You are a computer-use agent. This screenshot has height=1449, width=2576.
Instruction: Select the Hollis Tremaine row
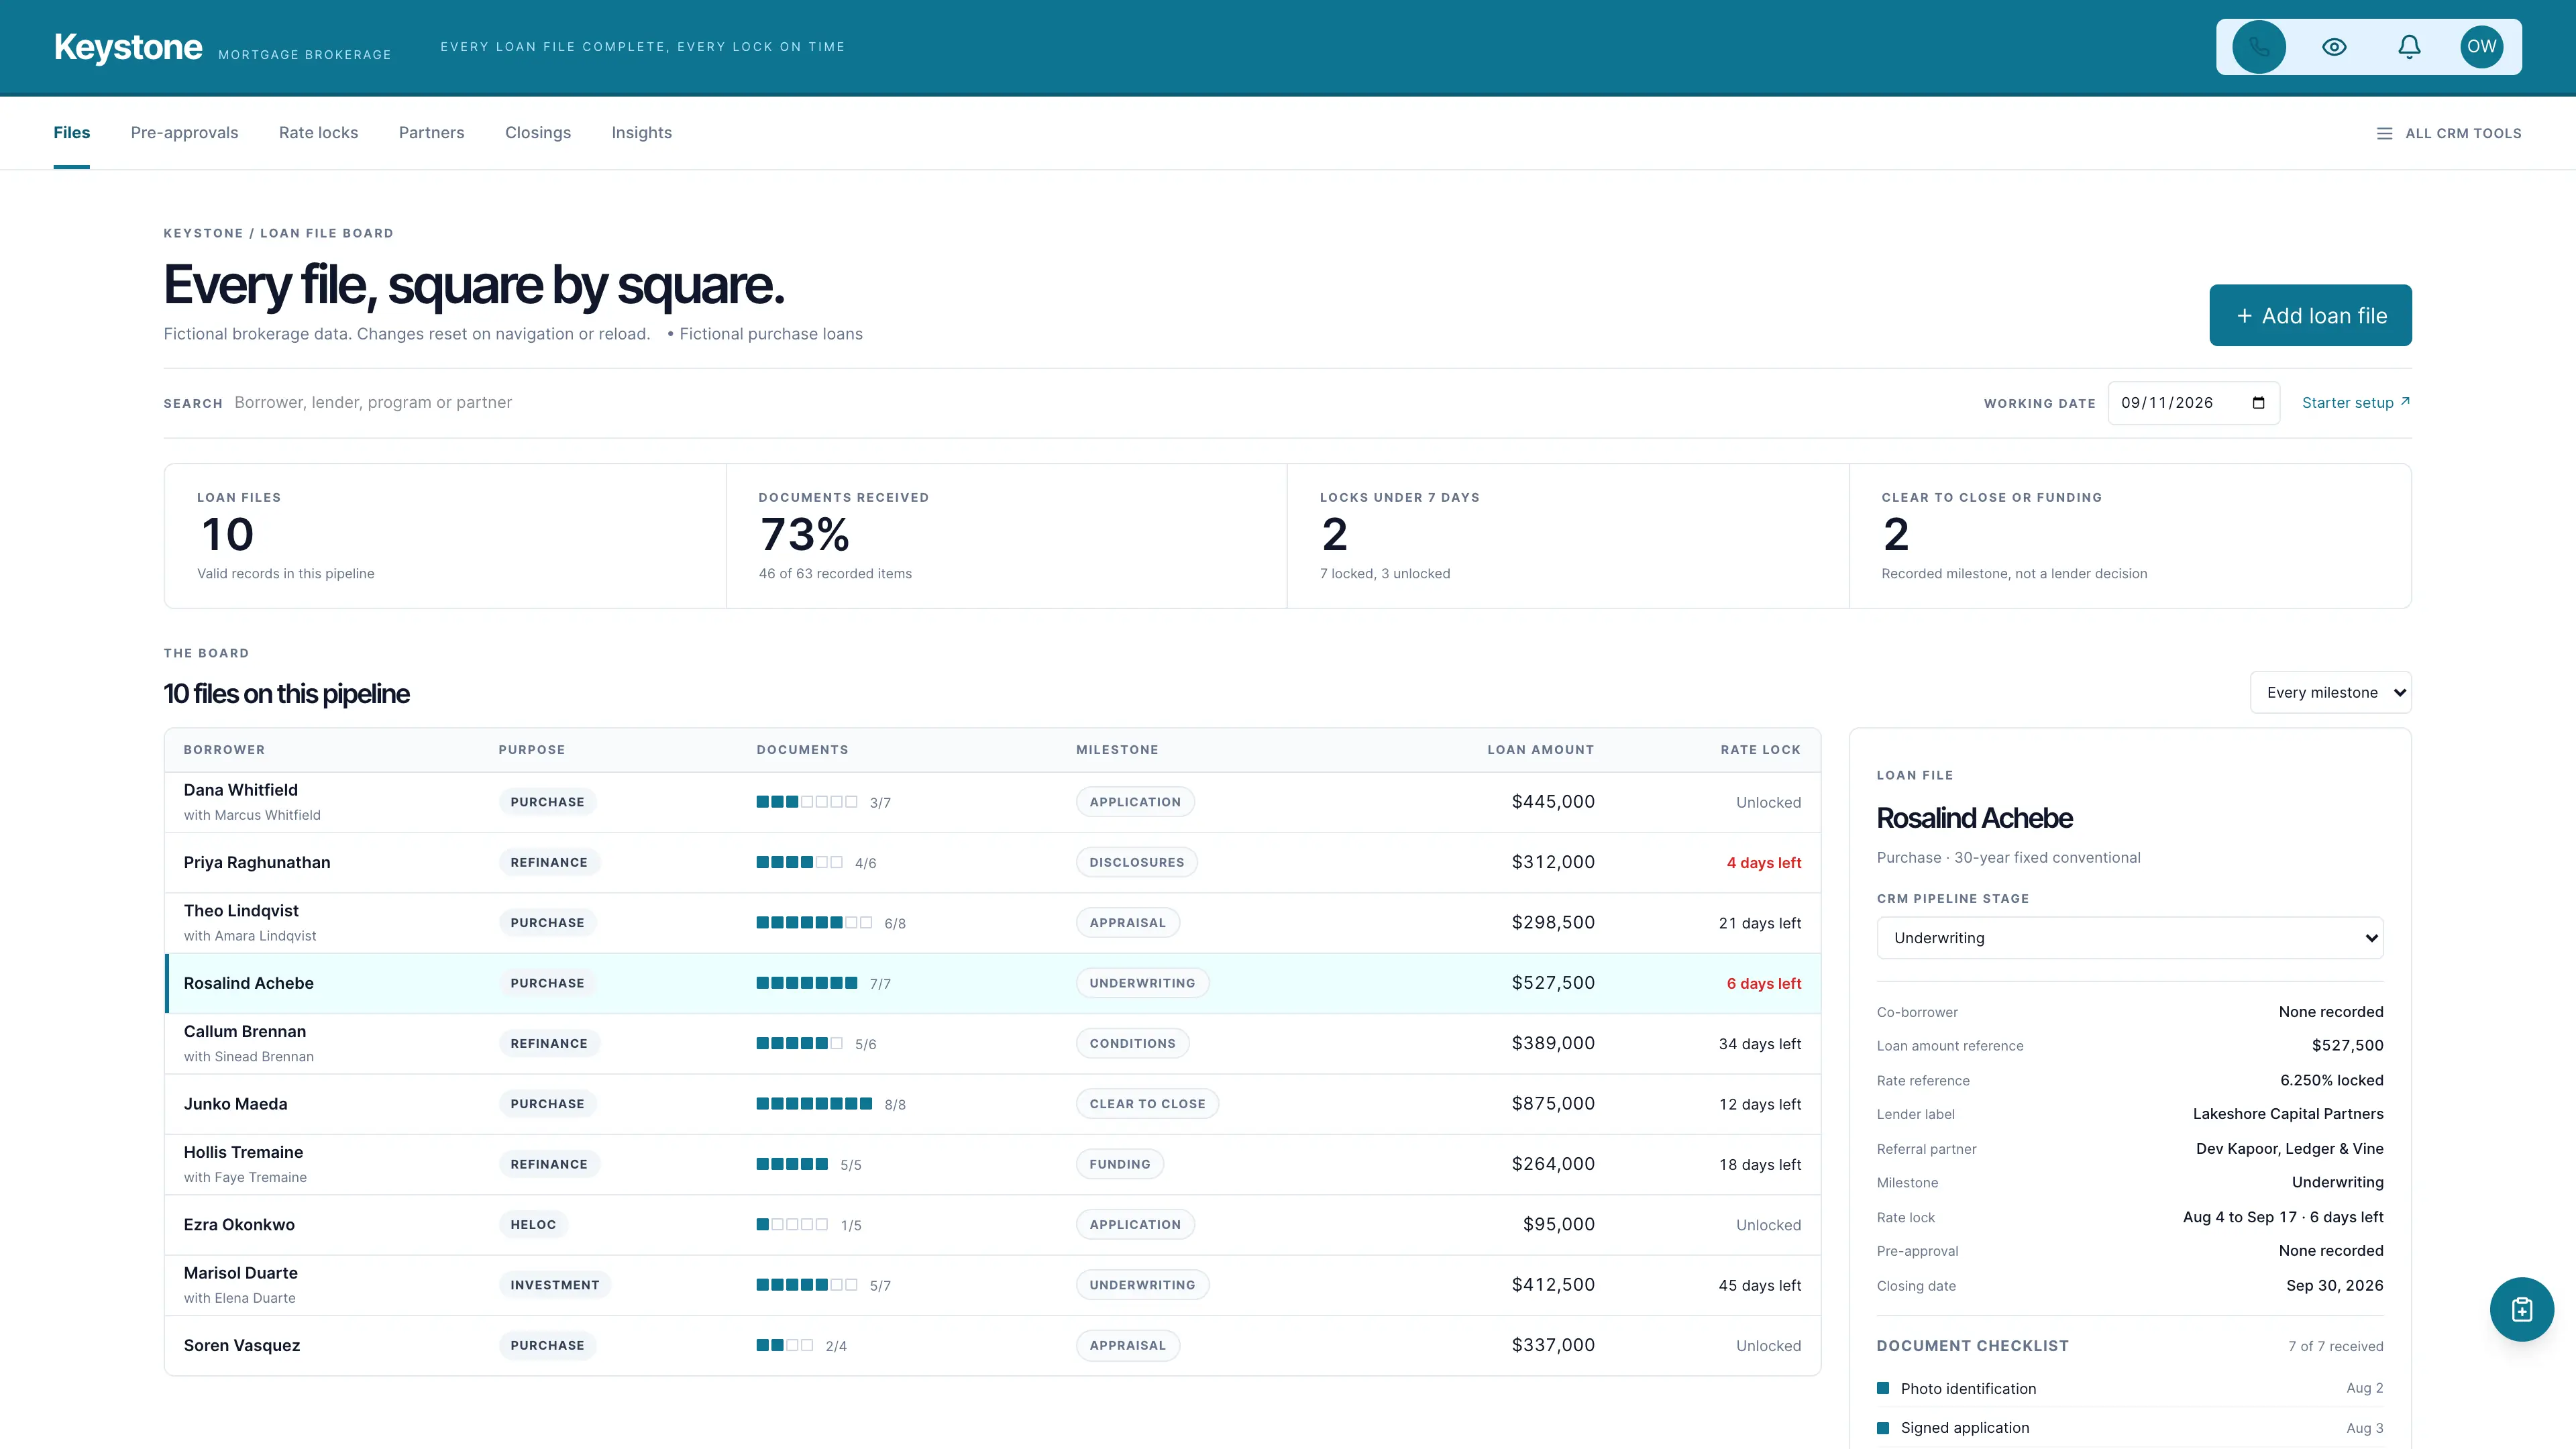tap(992, 1164)
